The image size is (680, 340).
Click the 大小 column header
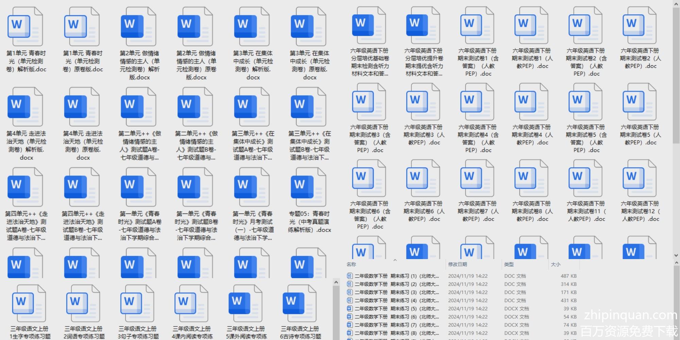pos(556,264)
